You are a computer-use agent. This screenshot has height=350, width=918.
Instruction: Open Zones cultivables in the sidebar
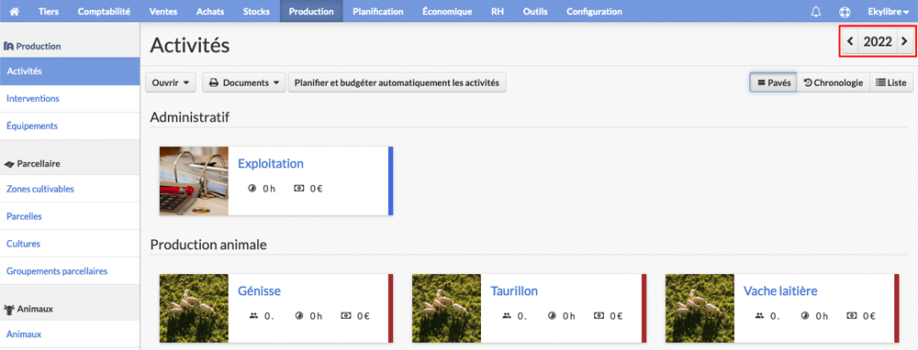[70, 189]
